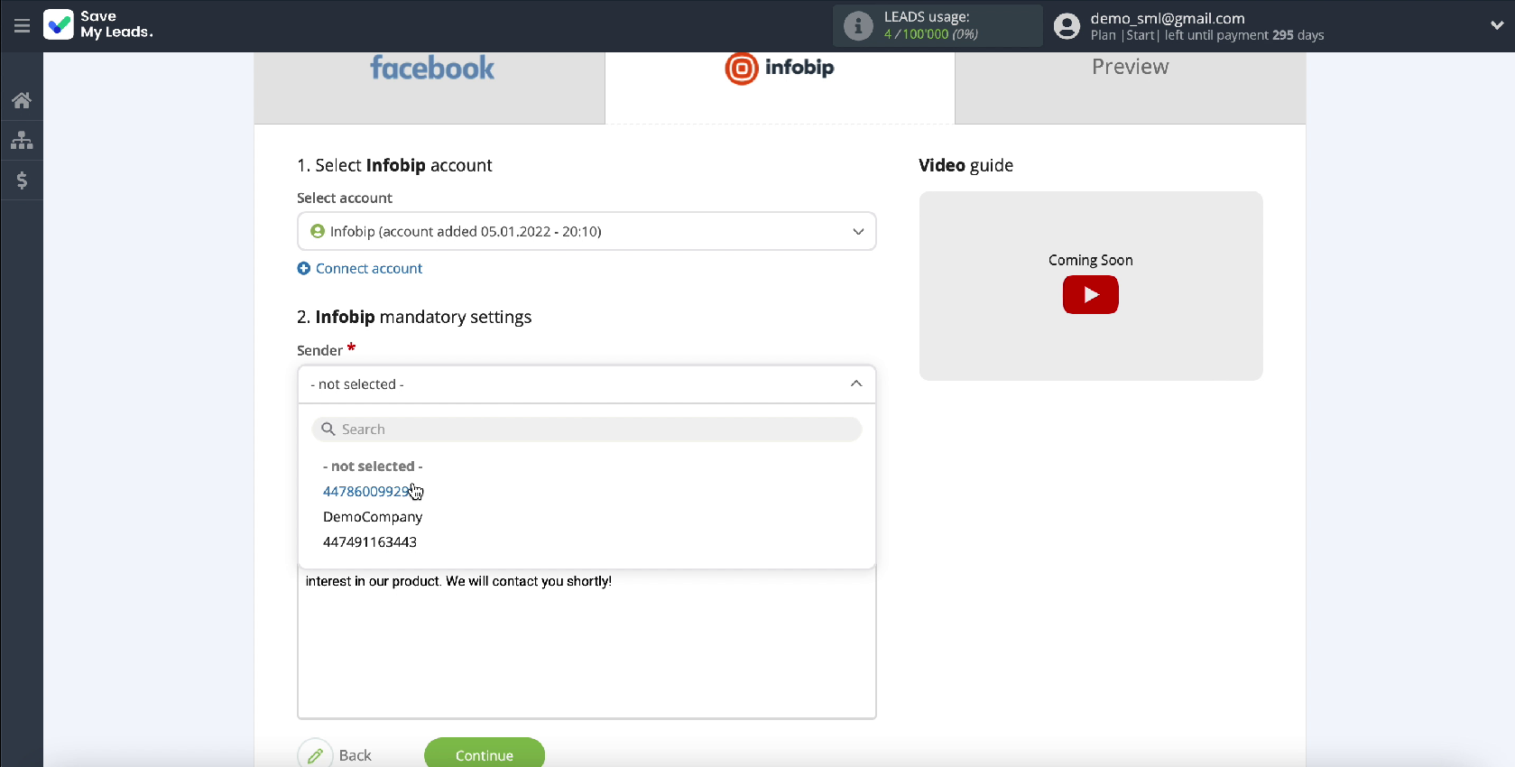
Task: Click the Video guide thumbnail panel
Action: (1091, 286)
